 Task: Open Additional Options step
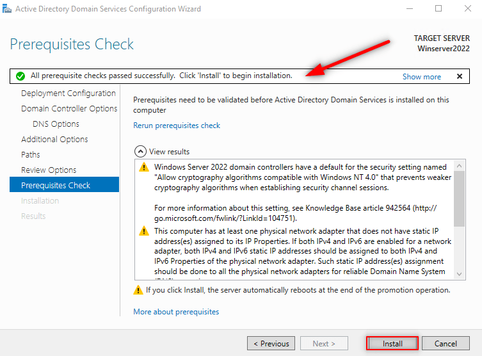[54, 140]
